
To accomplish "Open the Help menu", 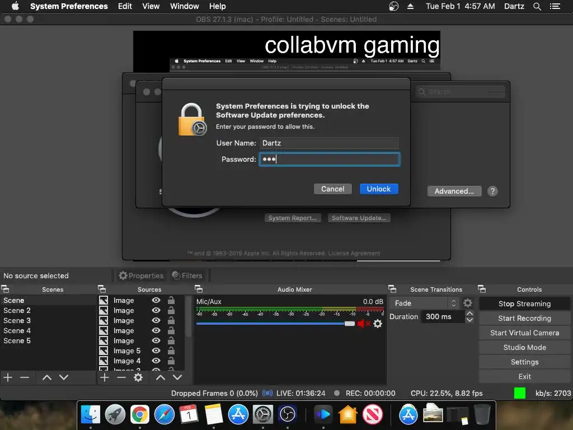I will 218,6.
